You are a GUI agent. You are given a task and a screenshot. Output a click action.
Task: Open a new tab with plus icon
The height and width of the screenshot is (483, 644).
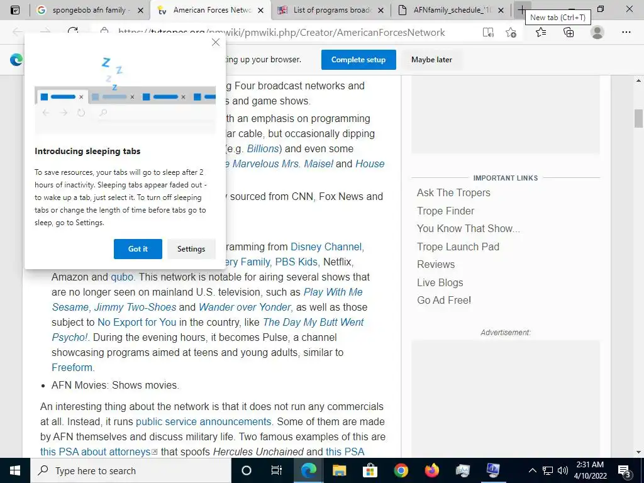click(x=521, y=9)
